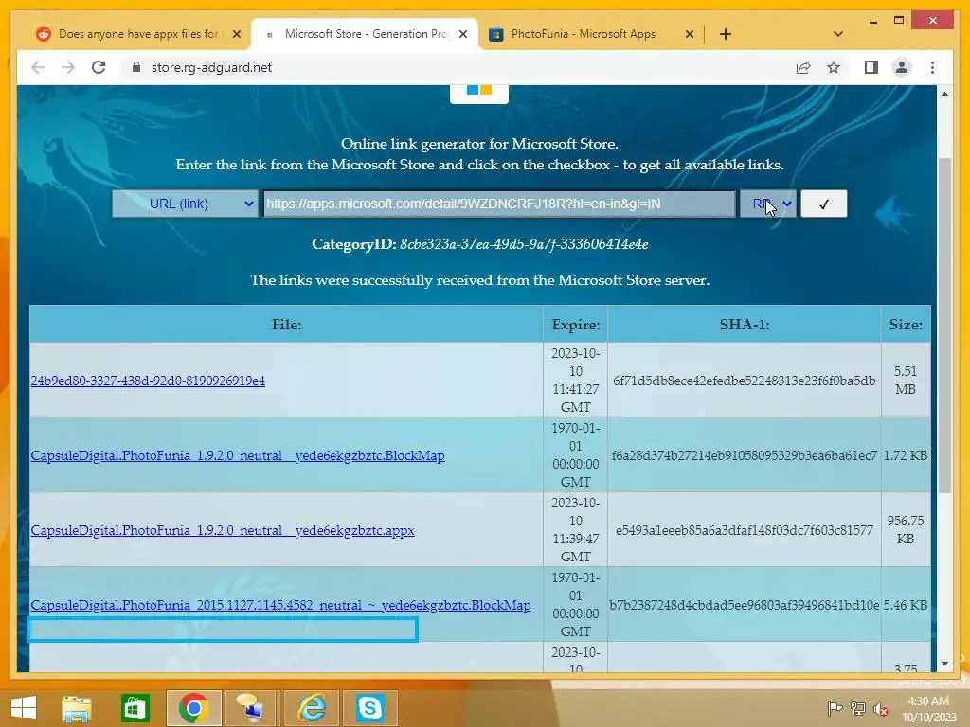Click the 5.46 KB size cell
970x727 pixels.
click(906, 605)
